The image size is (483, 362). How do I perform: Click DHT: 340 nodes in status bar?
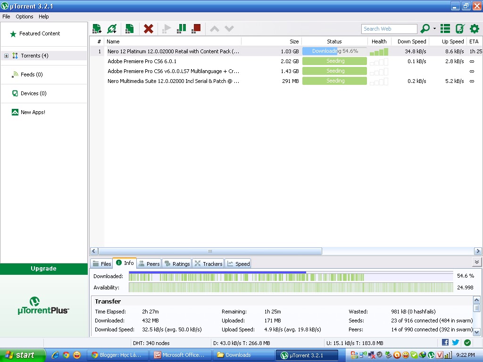click(x=151, y=343)
